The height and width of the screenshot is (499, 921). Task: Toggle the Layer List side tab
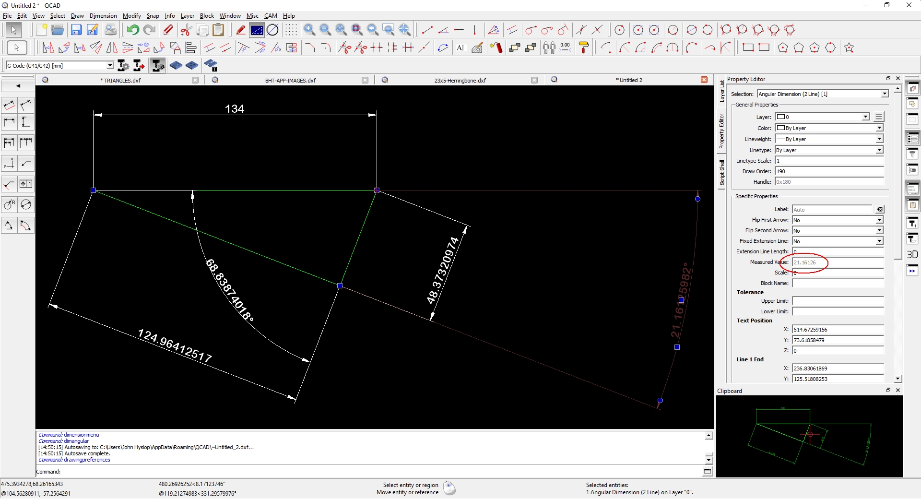tap(721, 91)
